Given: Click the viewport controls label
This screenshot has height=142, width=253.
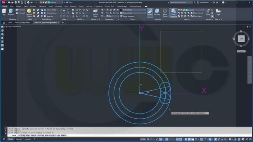Looking at the screenshot, I should pos(13,26).
